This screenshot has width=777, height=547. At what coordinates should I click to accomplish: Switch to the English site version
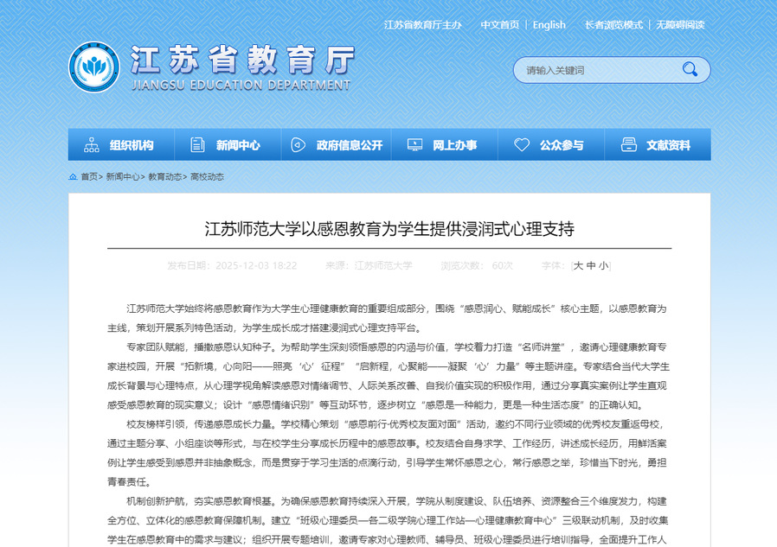(x=549, y=25)
